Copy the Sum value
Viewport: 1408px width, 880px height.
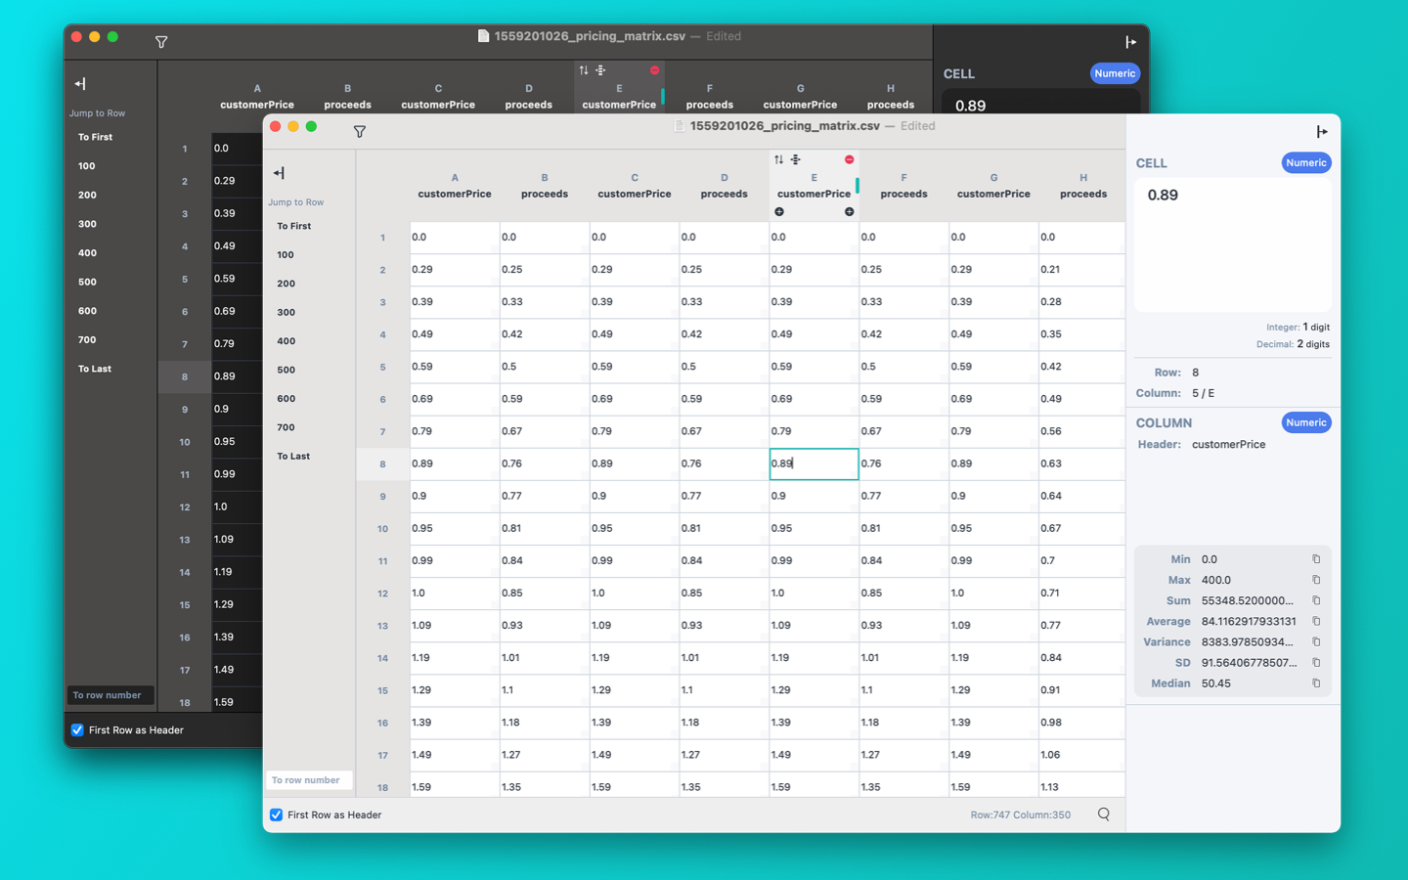(1316, 600)
